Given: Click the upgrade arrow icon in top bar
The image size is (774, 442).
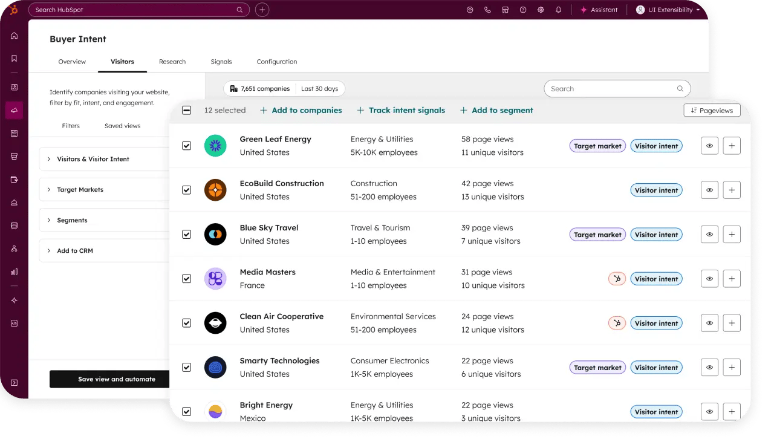Looking at the screenshot, I should [x=470, y=10].
